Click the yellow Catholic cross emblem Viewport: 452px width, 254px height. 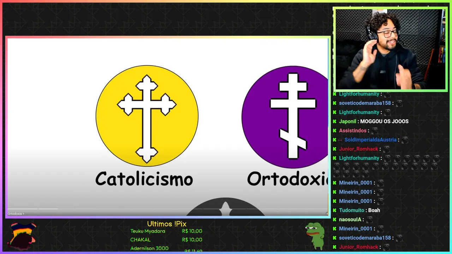click(147, 116)
